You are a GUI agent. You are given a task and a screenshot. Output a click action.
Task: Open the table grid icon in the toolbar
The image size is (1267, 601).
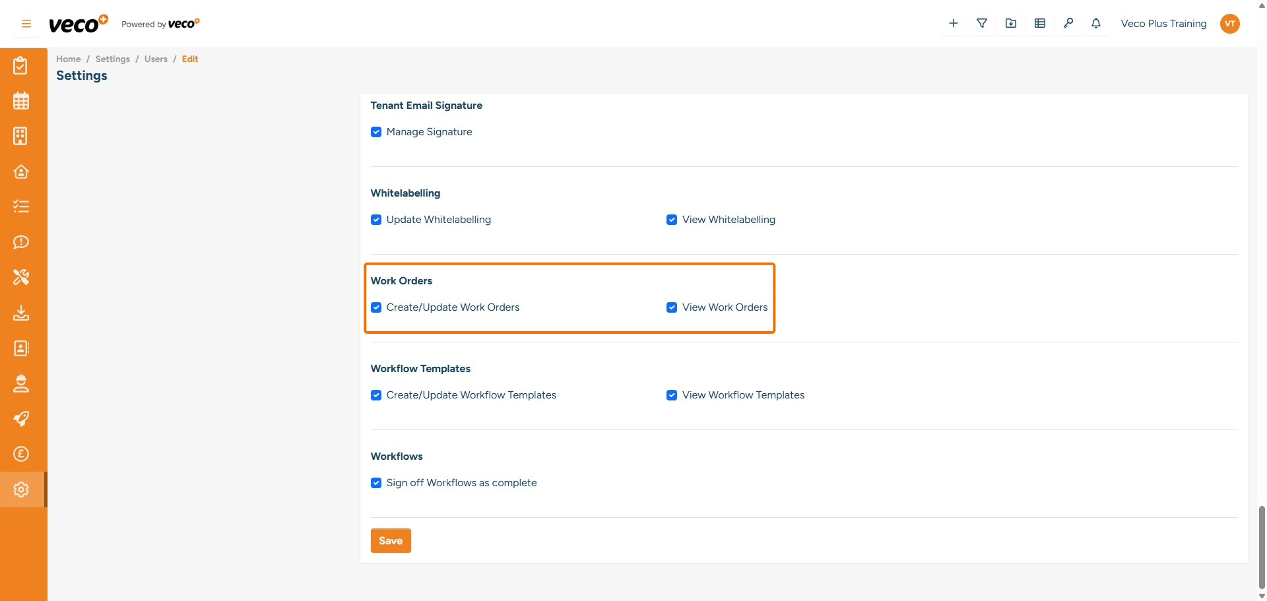[1040, 23]
